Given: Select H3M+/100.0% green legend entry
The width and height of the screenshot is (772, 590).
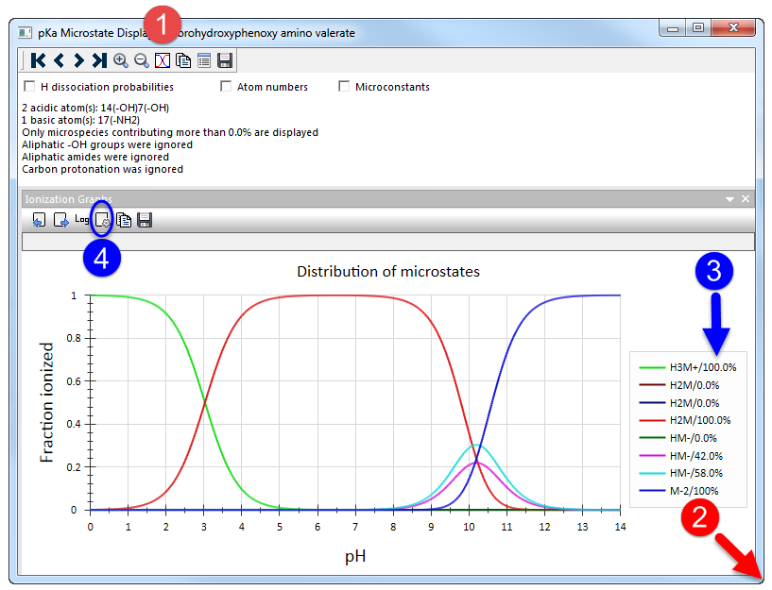Looking at the screenshot, I should (687, 367).
